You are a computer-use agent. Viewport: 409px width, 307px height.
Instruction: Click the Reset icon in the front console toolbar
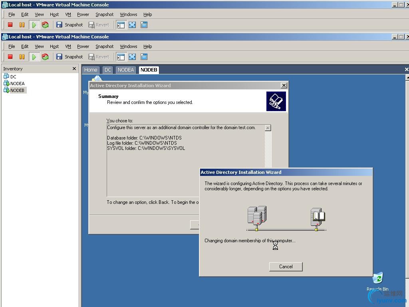[45, 57]
